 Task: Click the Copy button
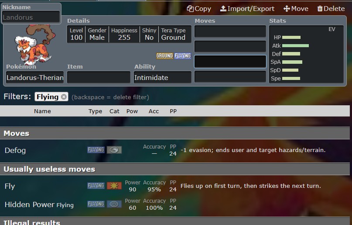pos(199,9)
